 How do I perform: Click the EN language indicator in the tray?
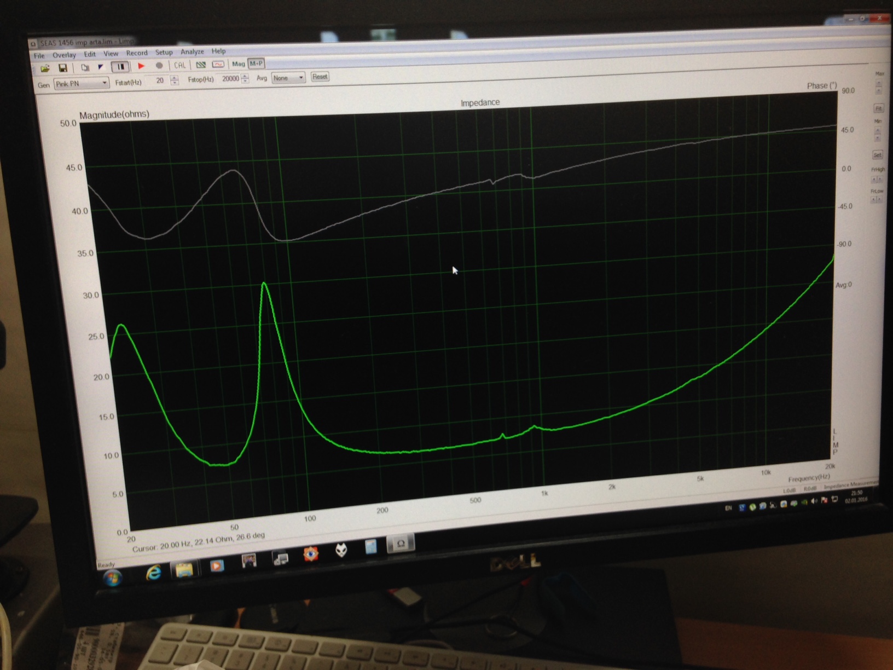(x=728, y=508)
